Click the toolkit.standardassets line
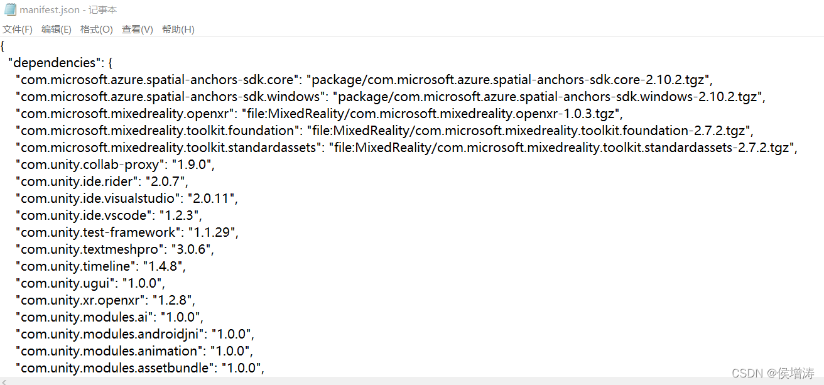Screen dimensions: 824x385 (x=406, y=148)
